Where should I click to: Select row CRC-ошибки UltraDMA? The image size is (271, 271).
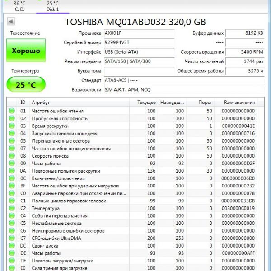click(132, 238)
